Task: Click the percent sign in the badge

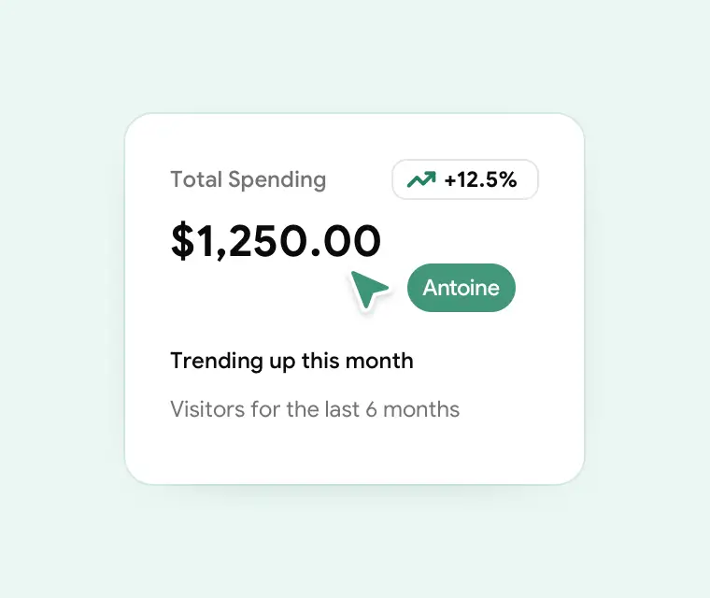Action: point(507,180)
